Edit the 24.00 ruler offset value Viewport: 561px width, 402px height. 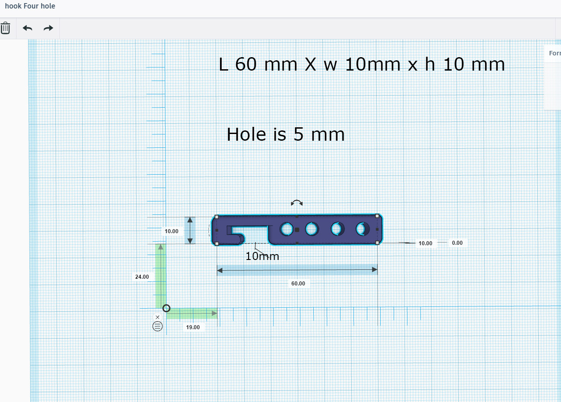point(142,277)
